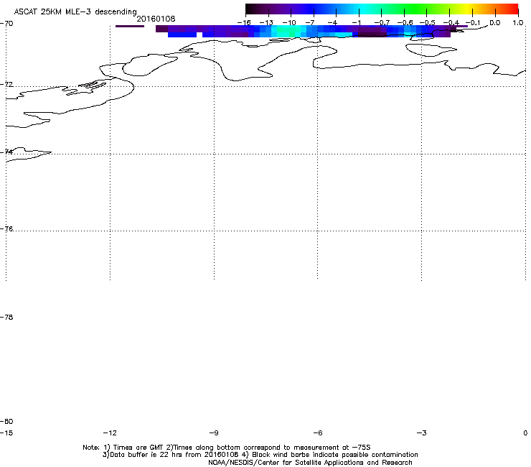This screenshot has width=531, height=467.
Task: Select the -13 color scale label
Action: (266, 23)
